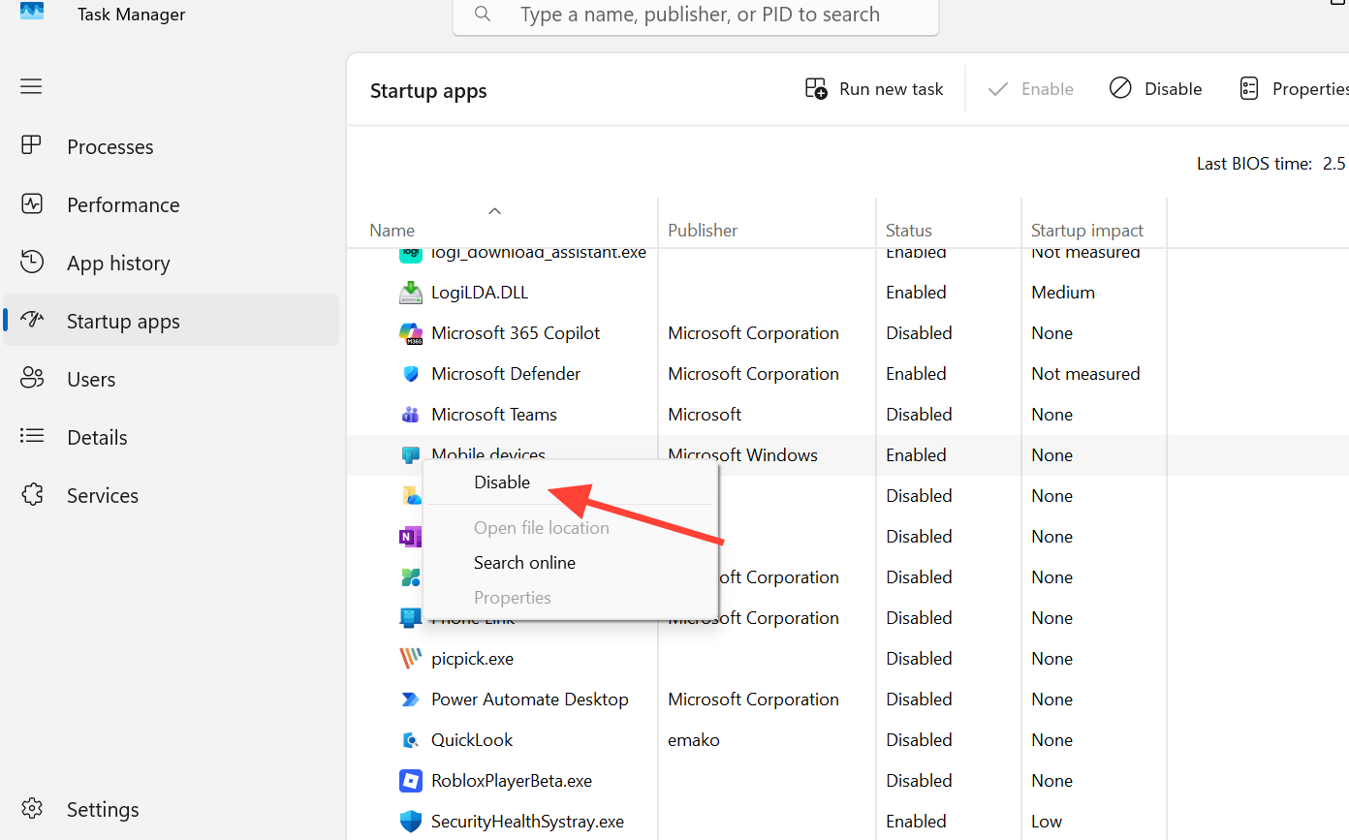Click Properties in the context menu
The image size is (1349, 840).
pos(513,598)
